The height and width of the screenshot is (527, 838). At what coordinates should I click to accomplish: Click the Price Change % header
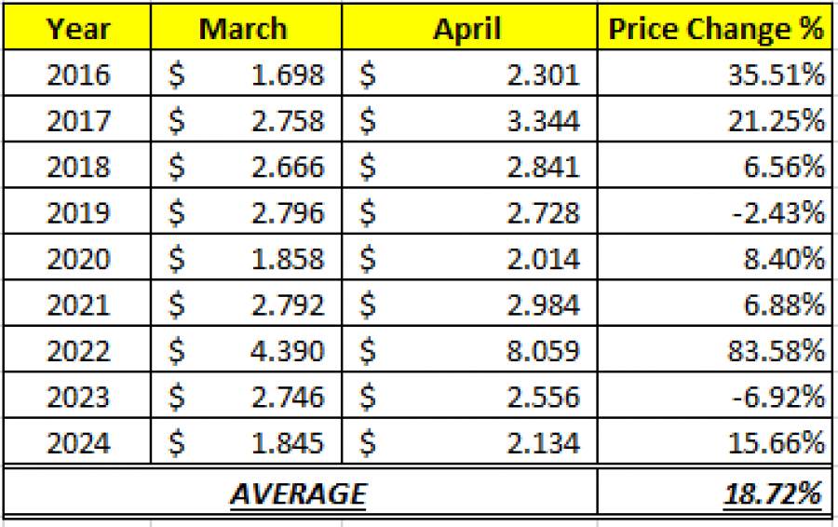(715, 28)
